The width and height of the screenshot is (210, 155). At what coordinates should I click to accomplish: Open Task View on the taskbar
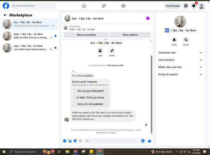[59, 152]
